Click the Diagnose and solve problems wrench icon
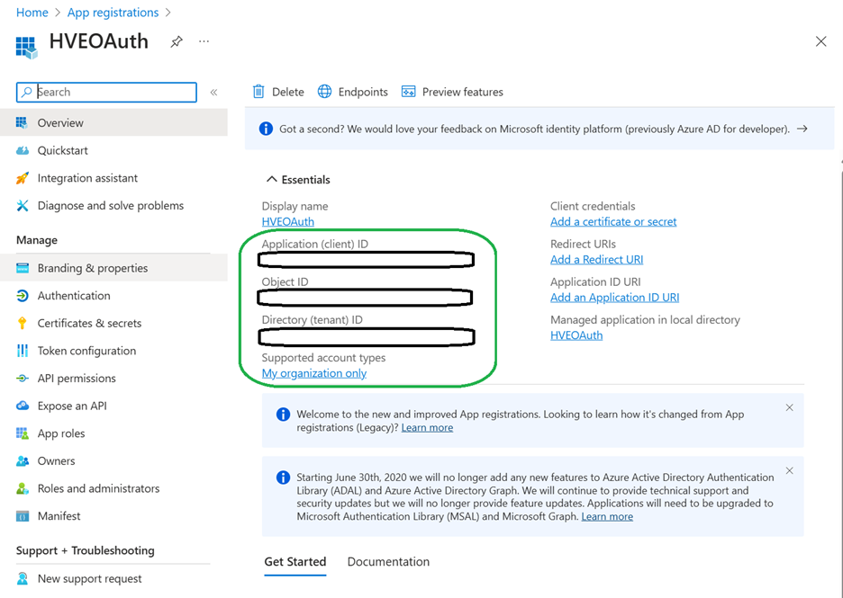 22,206
